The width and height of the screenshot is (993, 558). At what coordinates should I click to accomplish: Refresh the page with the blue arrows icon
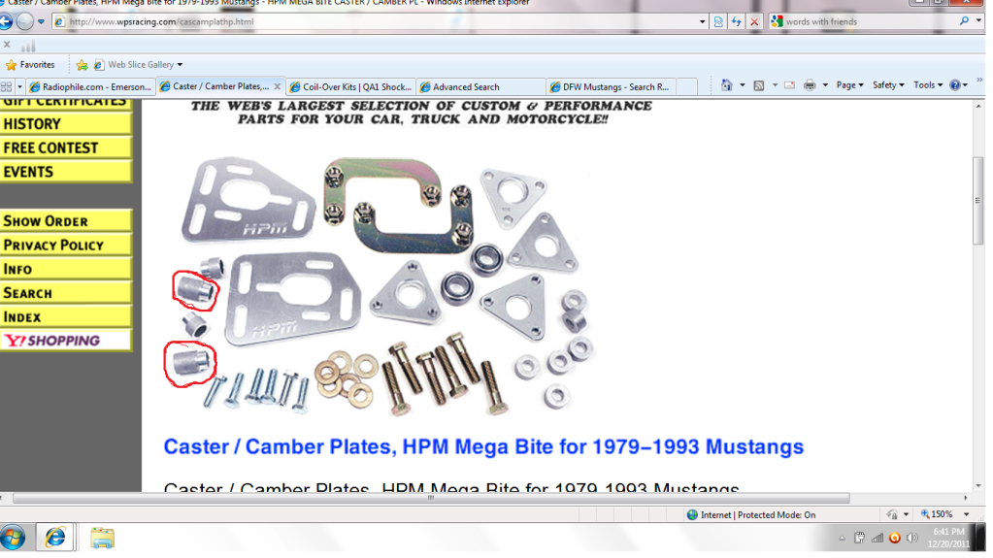(x=736, y=21)
